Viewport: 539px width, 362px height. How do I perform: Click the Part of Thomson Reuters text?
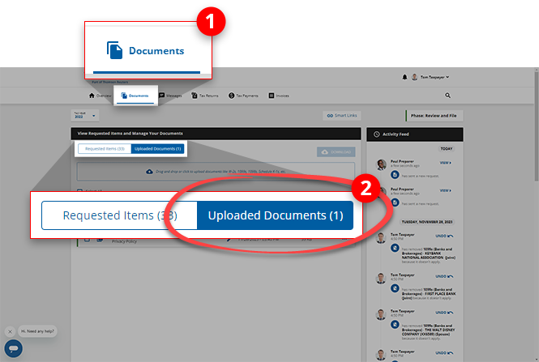tap(110, 83)
